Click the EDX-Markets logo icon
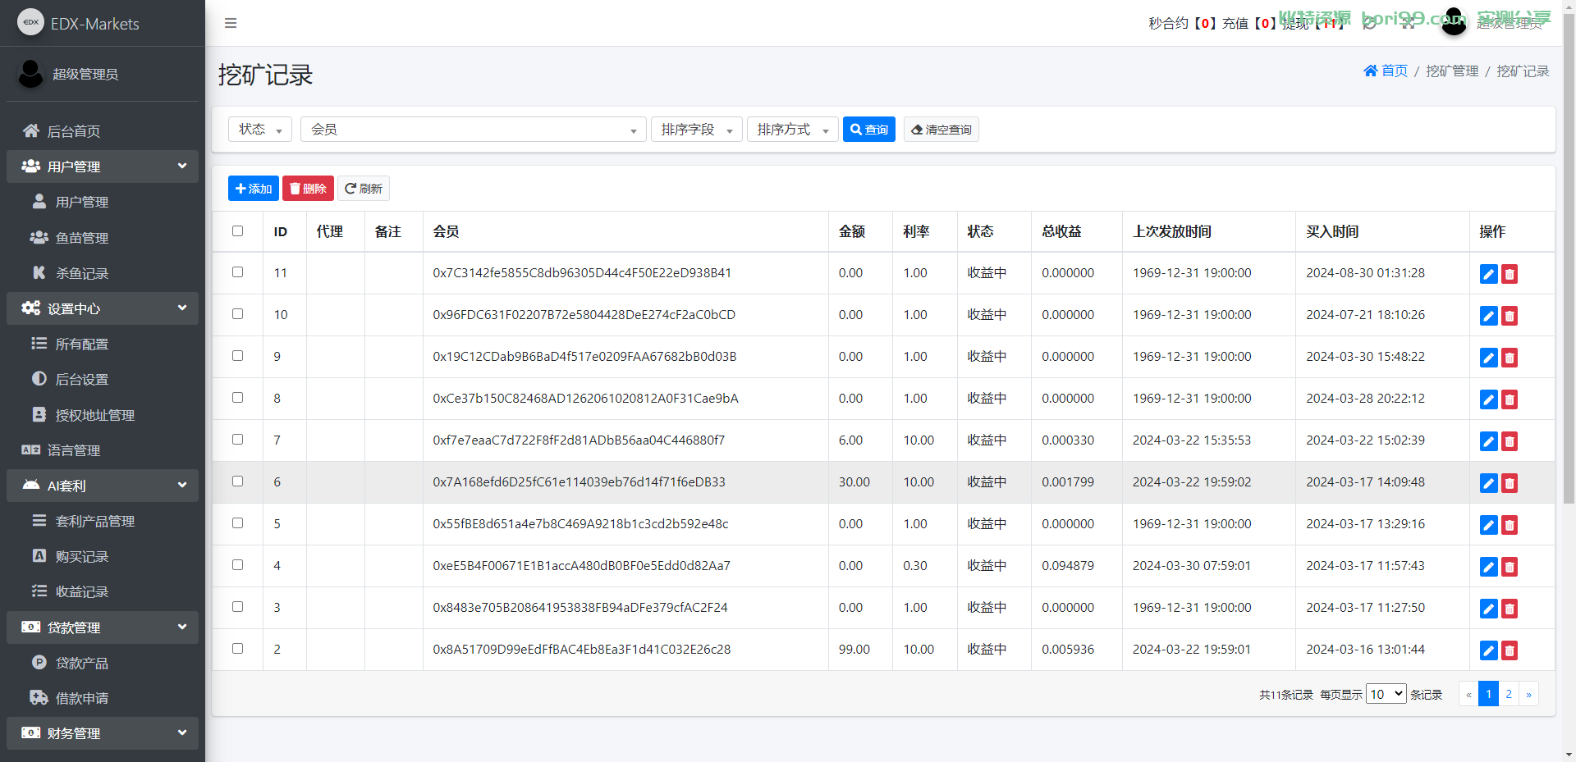 coord(30,22)
